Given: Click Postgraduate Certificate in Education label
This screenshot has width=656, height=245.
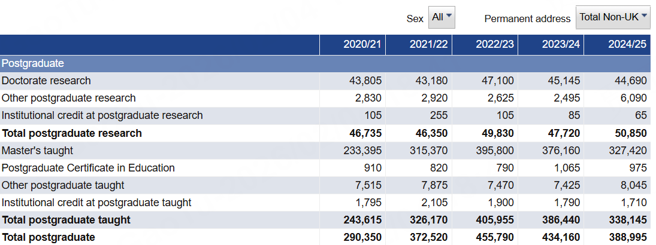Looking at the screenshot, I should pos(88,168).
